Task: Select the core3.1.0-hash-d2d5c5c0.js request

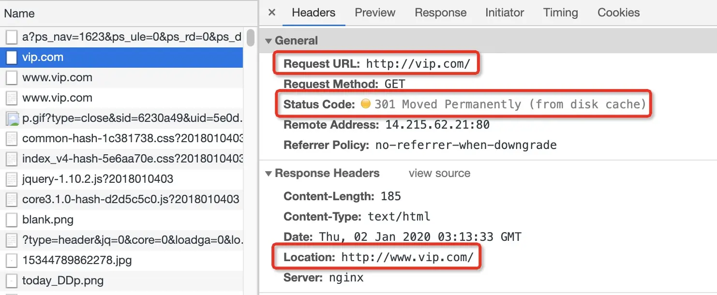Action: pyautogui.click(x=121, y=199)
